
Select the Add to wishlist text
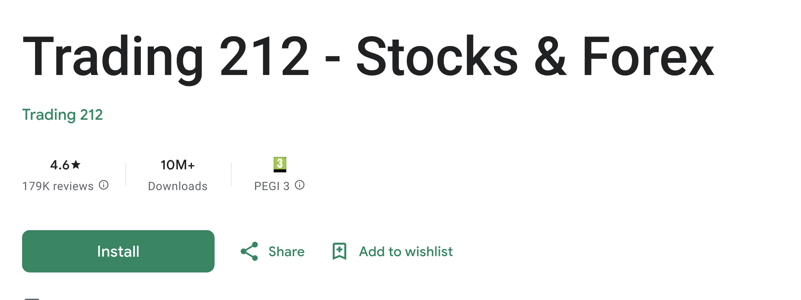406,251
